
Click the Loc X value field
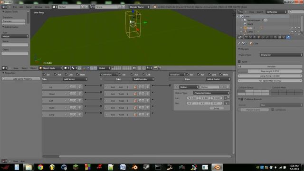point(192,98)
